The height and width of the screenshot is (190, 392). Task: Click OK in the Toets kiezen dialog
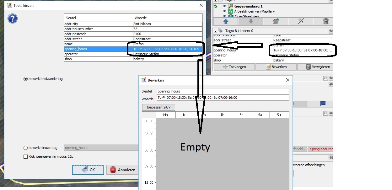point(88,170)
